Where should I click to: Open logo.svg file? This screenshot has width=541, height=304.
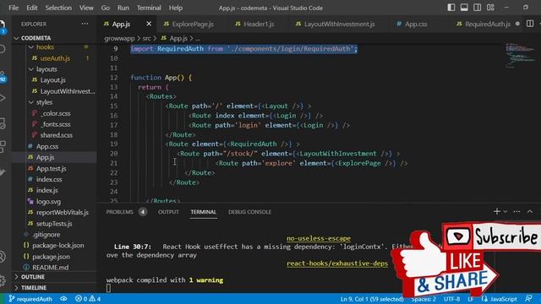tap(48, 202)
